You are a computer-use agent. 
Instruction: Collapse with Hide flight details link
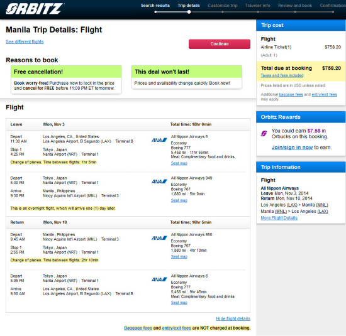[x=233, y=319]
